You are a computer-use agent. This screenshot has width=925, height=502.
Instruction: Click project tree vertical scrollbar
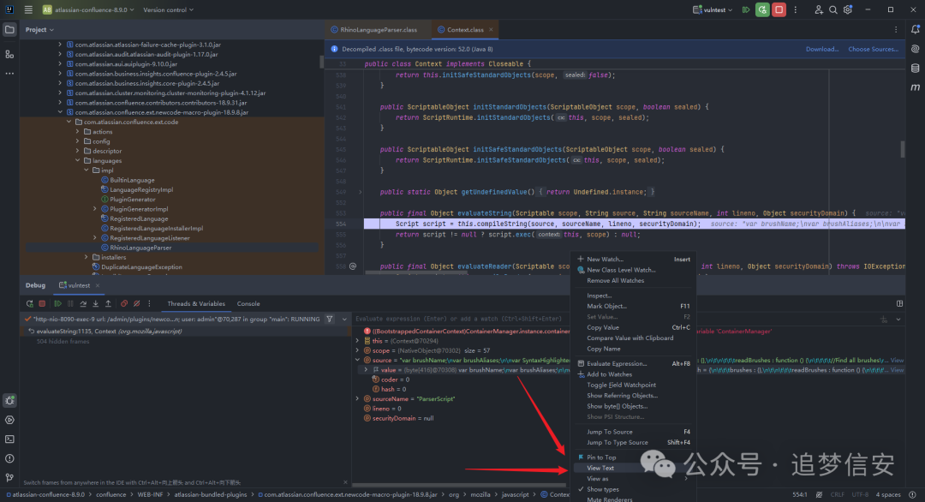pos(321,62)
